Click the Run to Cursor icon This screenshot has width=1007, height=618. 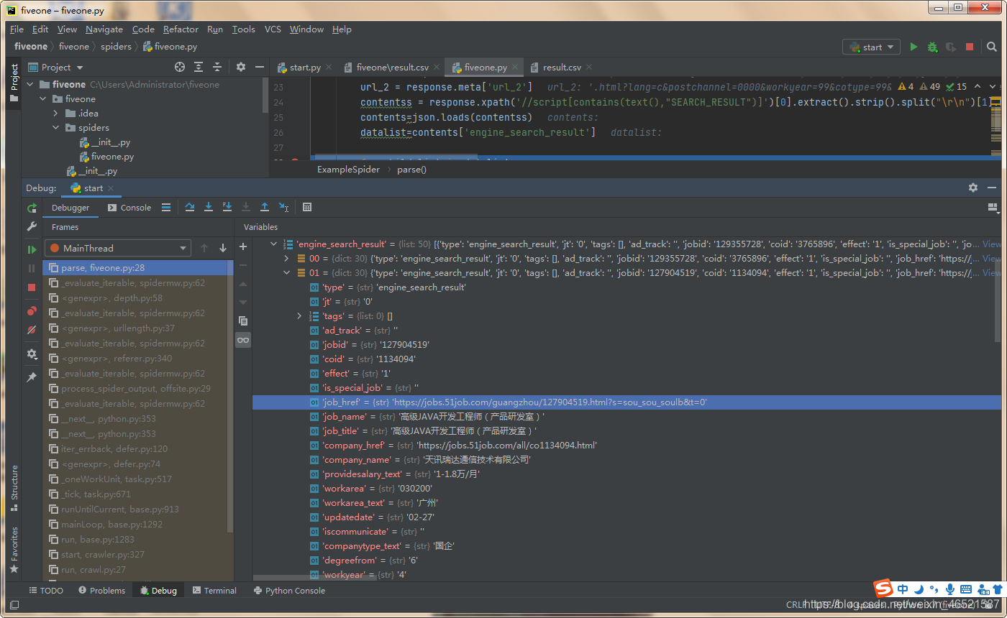pyautogui.click(x=283, y=207)
